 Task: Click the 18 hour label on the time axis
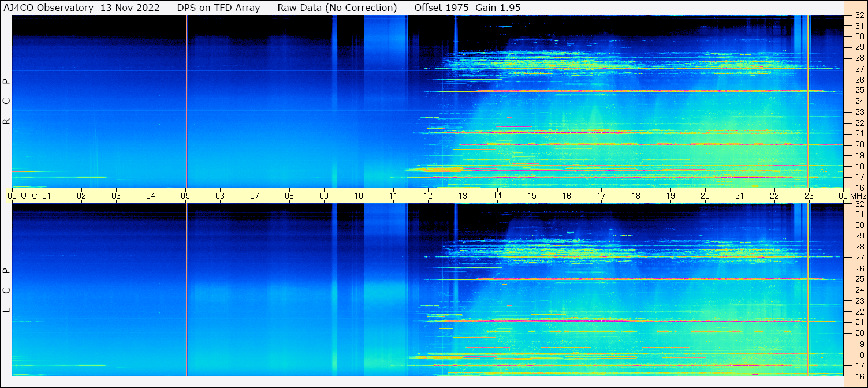pos(636,196)
